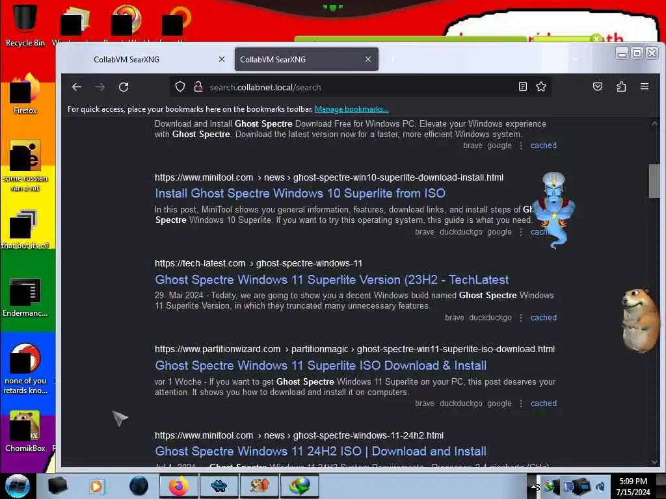Close the dark highlighted CollabVM SearXNG tab
This screenshot has height=499, width=666.
click(x=368, y=59)
